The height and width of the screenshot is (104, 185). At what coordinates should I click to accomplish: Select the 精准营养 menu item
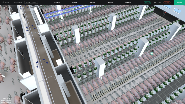pyautogui.click(x=128, y=2)
